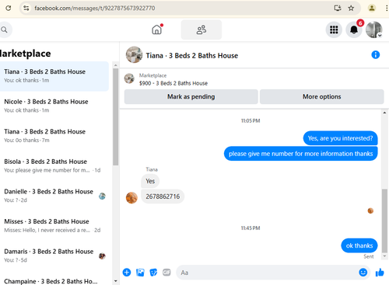The image size is (389, 285).
Task: Open the Damaris 3 Beds 2 Baths House conversation
Action: coord(54,255)
